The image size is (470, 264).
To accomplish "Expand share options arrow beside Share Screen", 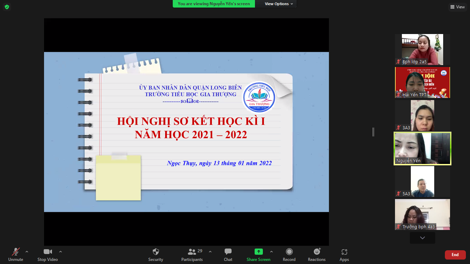I will click(x=271, y=252).
